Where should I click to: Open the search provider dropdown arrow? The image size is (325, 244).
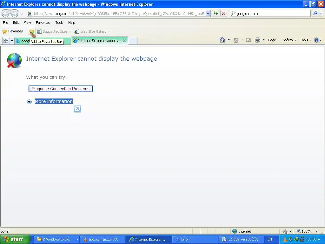point(321,13)
